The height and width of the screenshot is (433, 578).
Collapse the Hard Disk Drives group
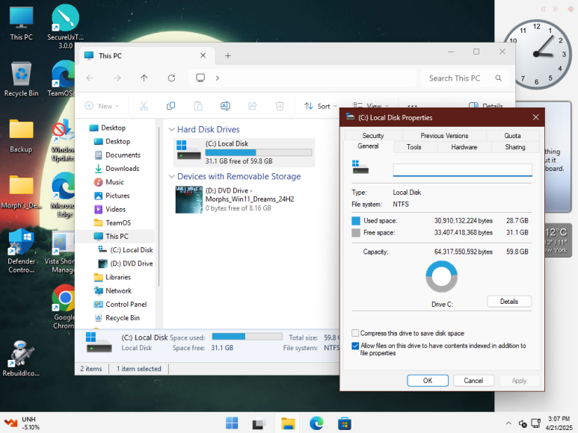pos(171,130)
